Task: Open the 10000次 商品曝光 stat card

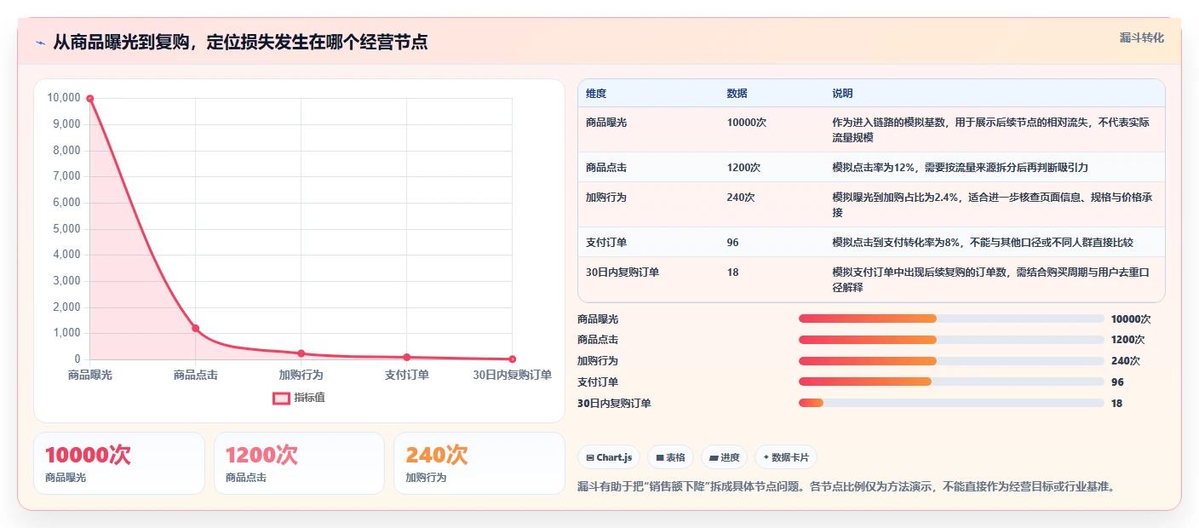Action: [x=119, y=463]
